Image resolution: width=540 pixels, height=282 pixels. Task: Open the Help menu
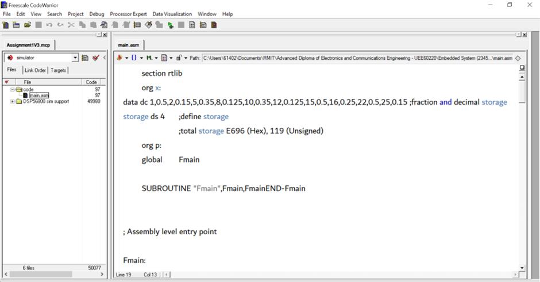point(227,14)
